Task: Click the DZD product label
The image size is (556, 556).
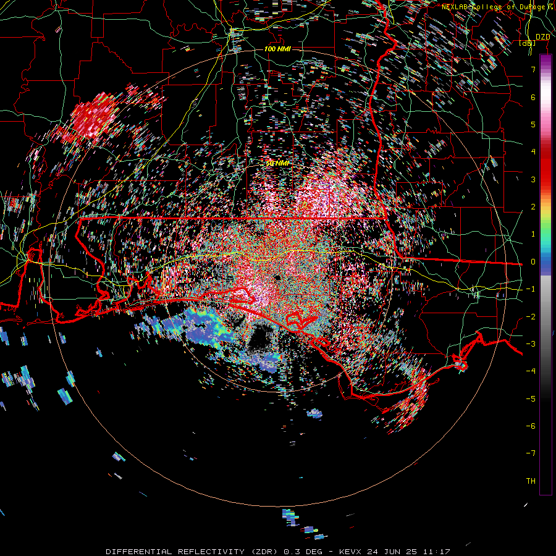Action: tap(542, 36)
